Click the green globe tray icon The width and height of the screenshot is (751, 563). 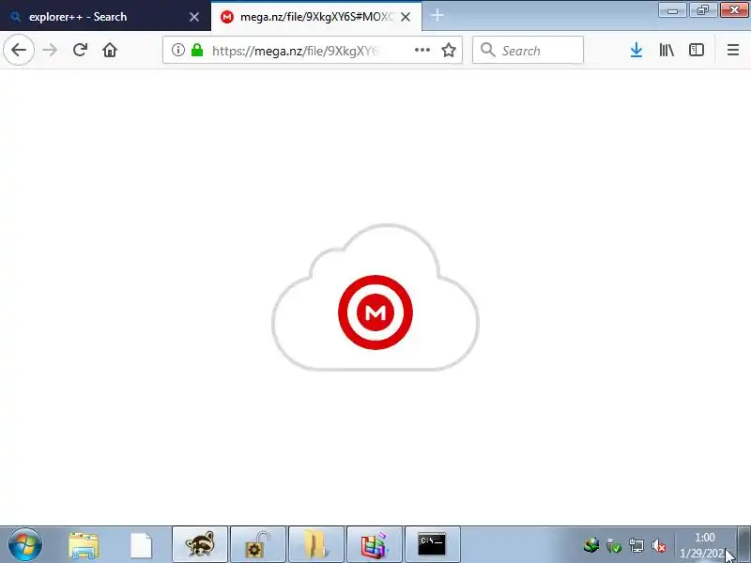tap(591, 545)
